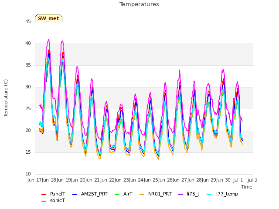Click the cyan li77_temp color marker

point(209,195)
